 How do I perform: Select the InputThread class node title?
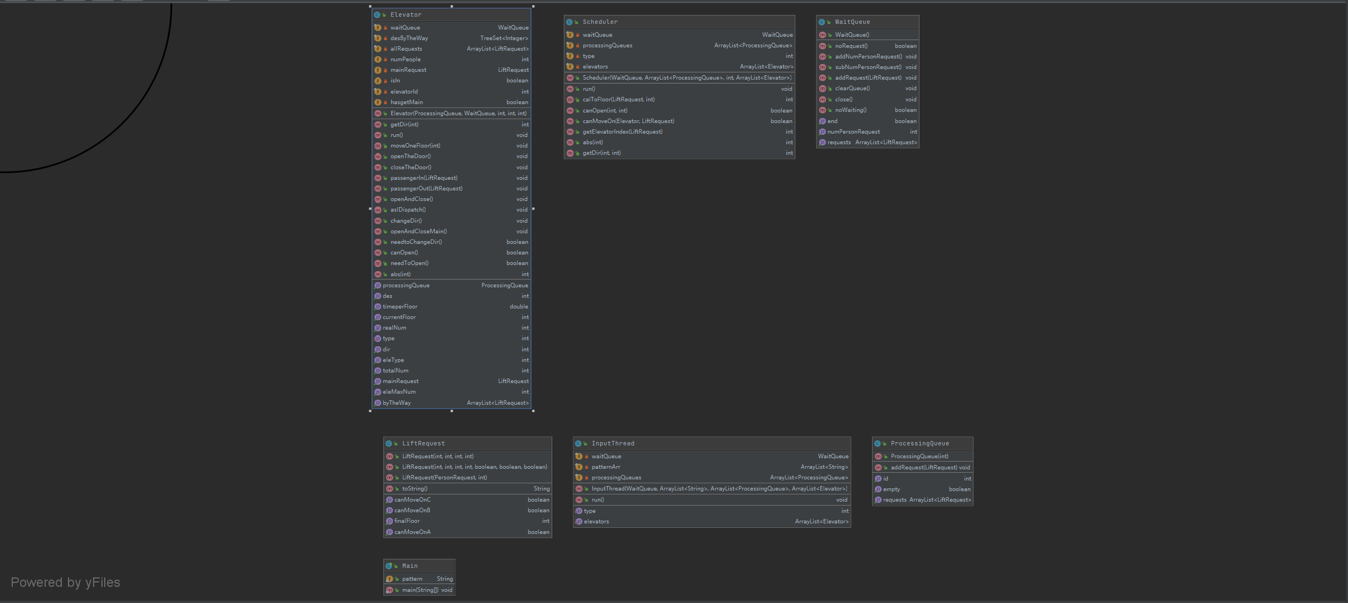coord(613,444)
